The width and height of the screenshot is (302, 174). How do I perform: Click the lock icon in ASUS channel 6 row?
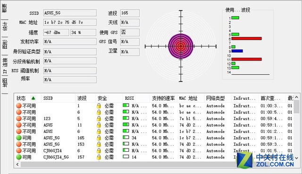click(99, 131)
